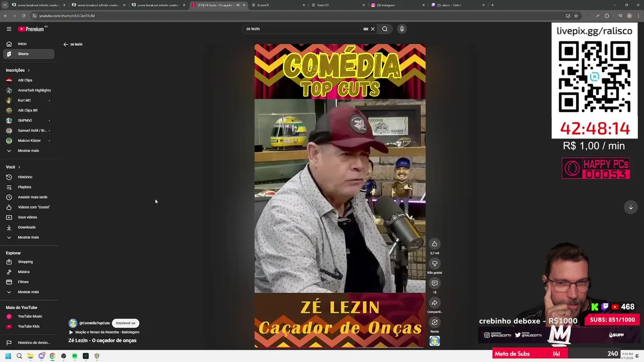Screen dimensions: 644x362
Task: Click the YouTube search field
Action: pyautogui.click(x=302, y=29)
